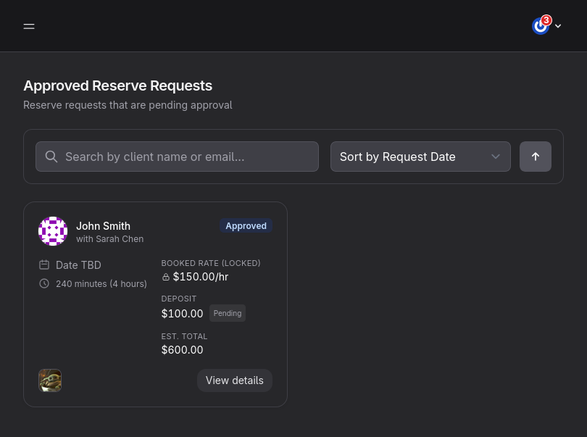This screenshot has height=437, width=587.
Task: Click the Approved status badge
Action: (x=246, y=225)
